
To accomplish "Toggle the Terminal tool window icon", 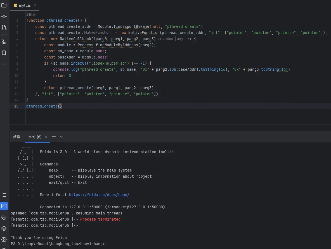I will click(x=4, y=206).
